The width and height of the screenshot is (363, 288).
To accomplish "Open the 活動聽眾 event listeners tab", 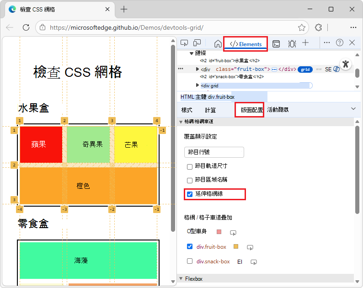I will (x=278, y=110).
